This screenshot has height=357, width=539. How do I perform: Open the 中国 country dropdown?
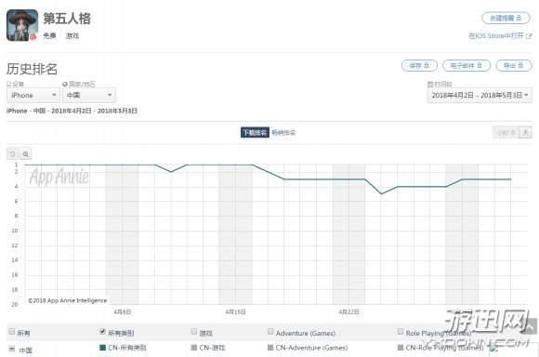click(x=89, y=95)
